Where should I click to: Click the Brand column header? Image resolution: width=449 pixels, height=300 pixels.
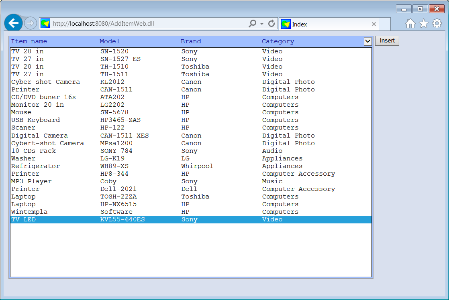coord(191,41)
